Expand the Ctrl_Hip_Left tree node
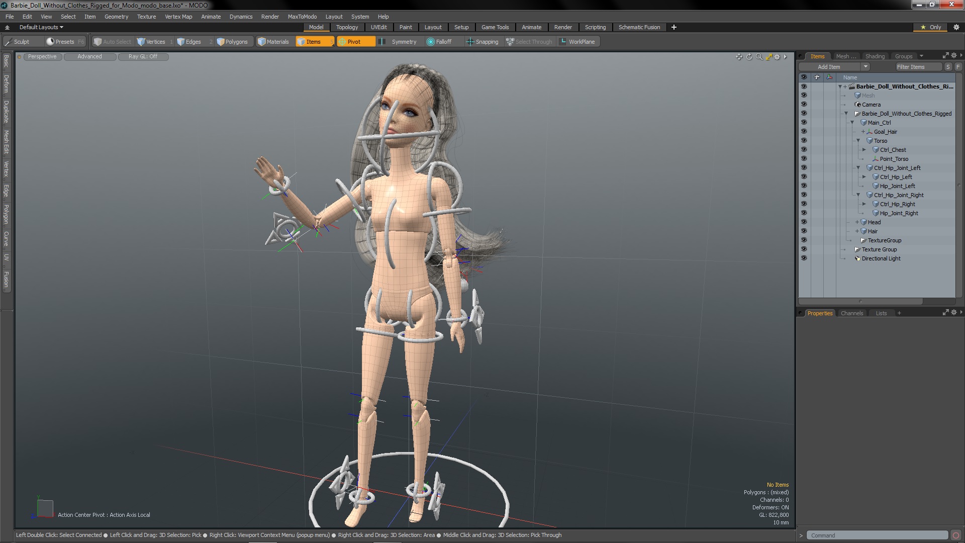 click(864, 177)
